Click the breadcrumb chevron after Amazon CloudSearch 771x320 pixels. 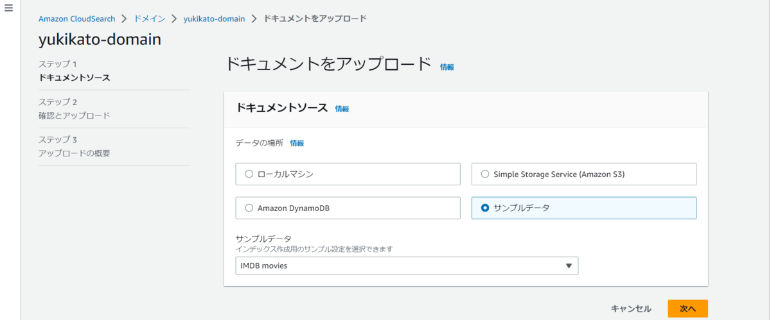tap(124, 19)
